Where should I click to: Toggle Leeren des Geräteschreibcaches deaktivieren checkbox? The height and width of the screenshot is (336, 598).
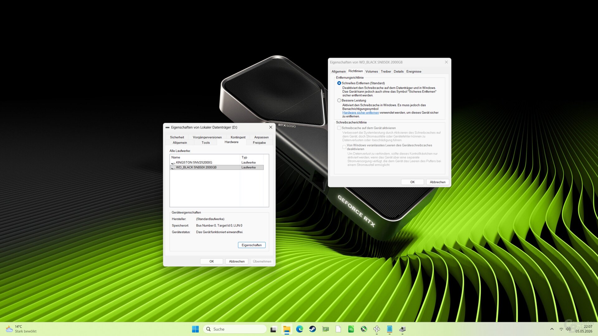(x=344, y=147)
